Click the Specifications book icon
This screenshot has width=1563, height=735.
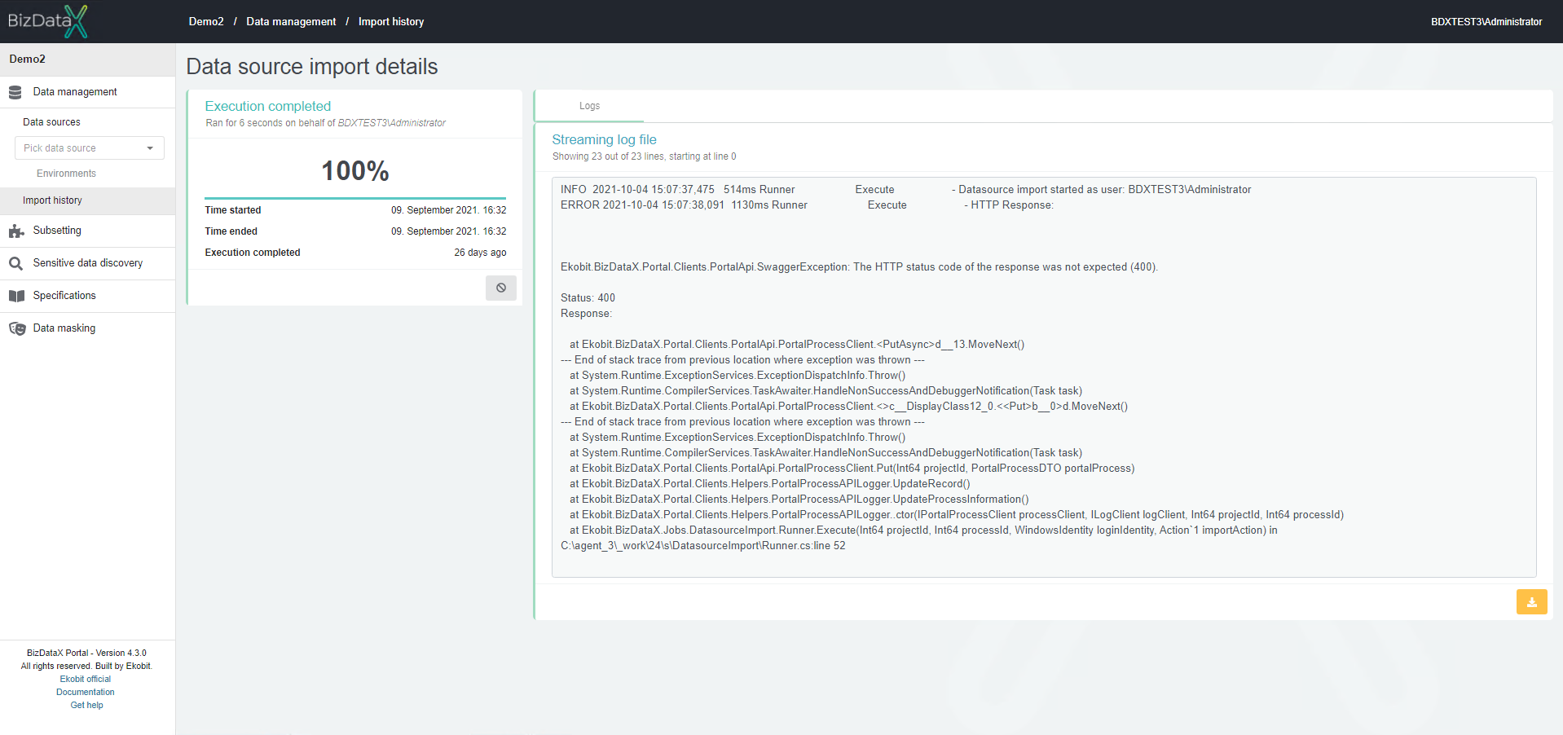(x=16, y=296)
